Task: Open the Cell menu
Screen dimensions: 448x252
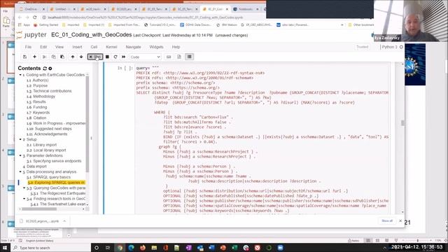Action: click(94, 47)
